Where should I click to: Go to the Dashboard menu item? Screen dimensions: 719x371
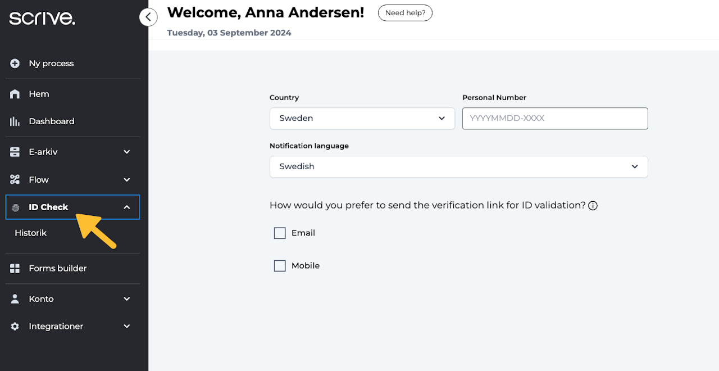click(52, 121)
